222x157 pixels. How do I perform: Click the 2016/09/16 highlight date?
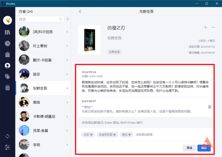89,72
